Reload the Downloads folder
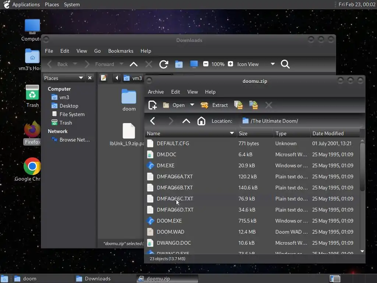The width and height of the screenshot is (377, 283). pos(164,64)
